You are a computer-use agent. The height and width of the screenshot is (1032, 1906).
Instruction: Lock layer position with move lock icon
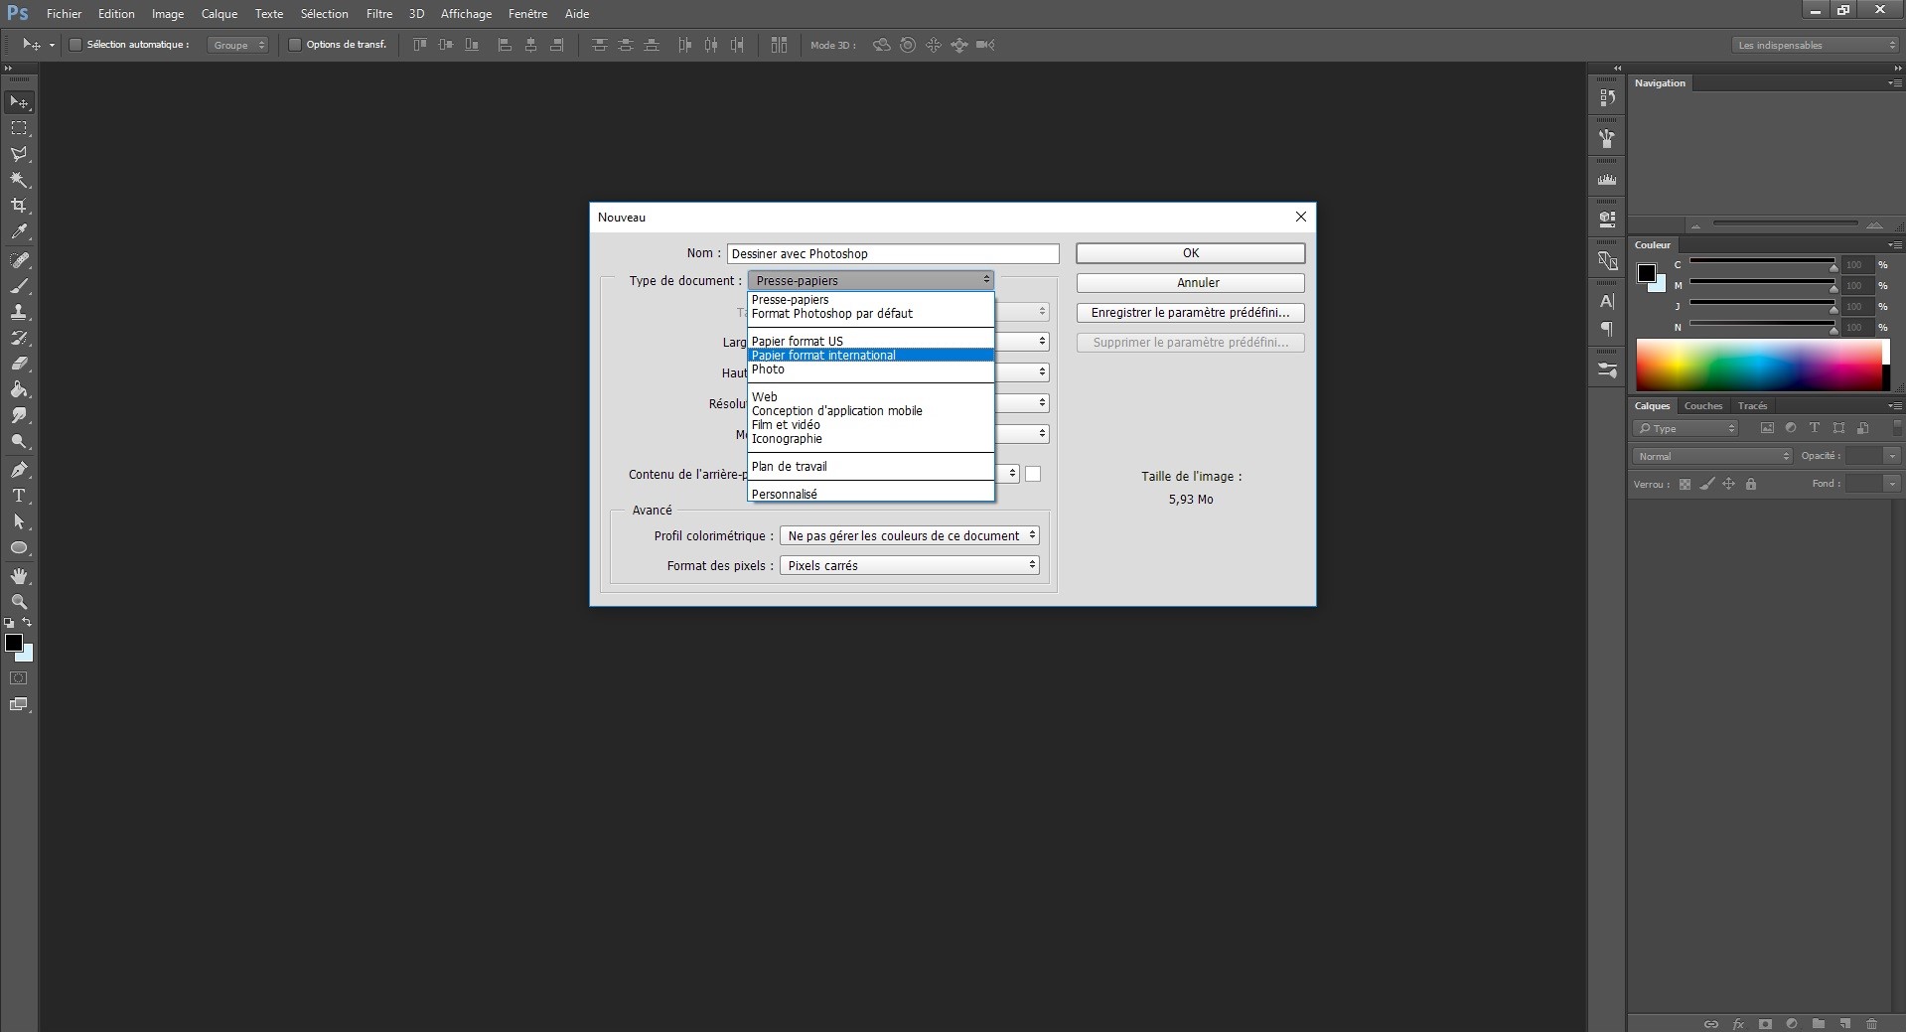point(1729,484)
